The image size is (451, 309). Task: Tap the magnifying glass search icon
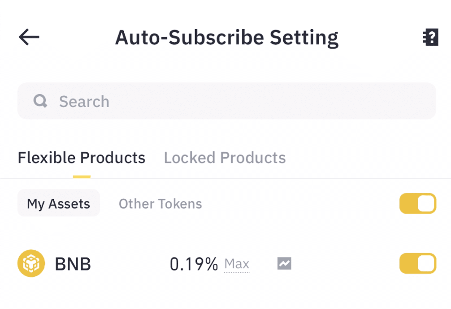click(40, 101)
